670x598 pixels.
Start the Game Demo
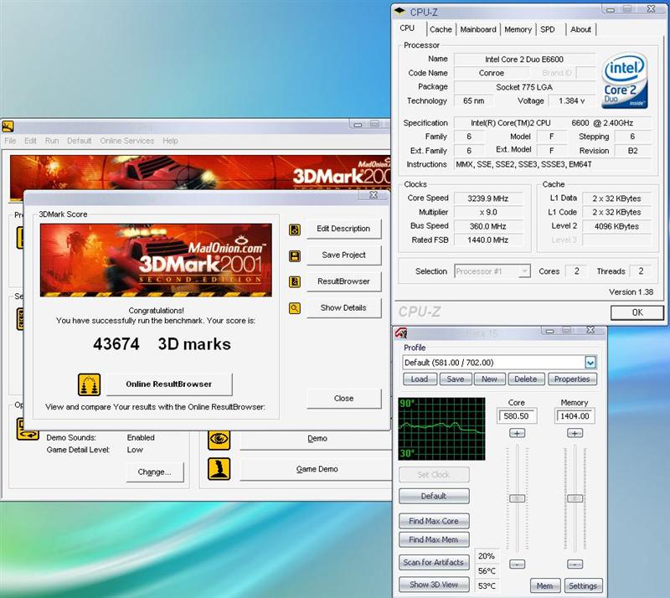point(317,469)
